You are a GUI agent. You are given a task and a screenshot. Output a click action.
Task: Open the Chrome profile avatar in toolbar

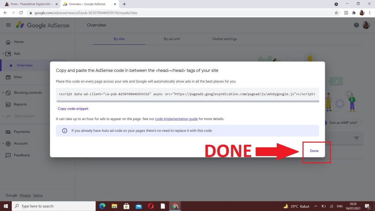(x=362, y=13)
